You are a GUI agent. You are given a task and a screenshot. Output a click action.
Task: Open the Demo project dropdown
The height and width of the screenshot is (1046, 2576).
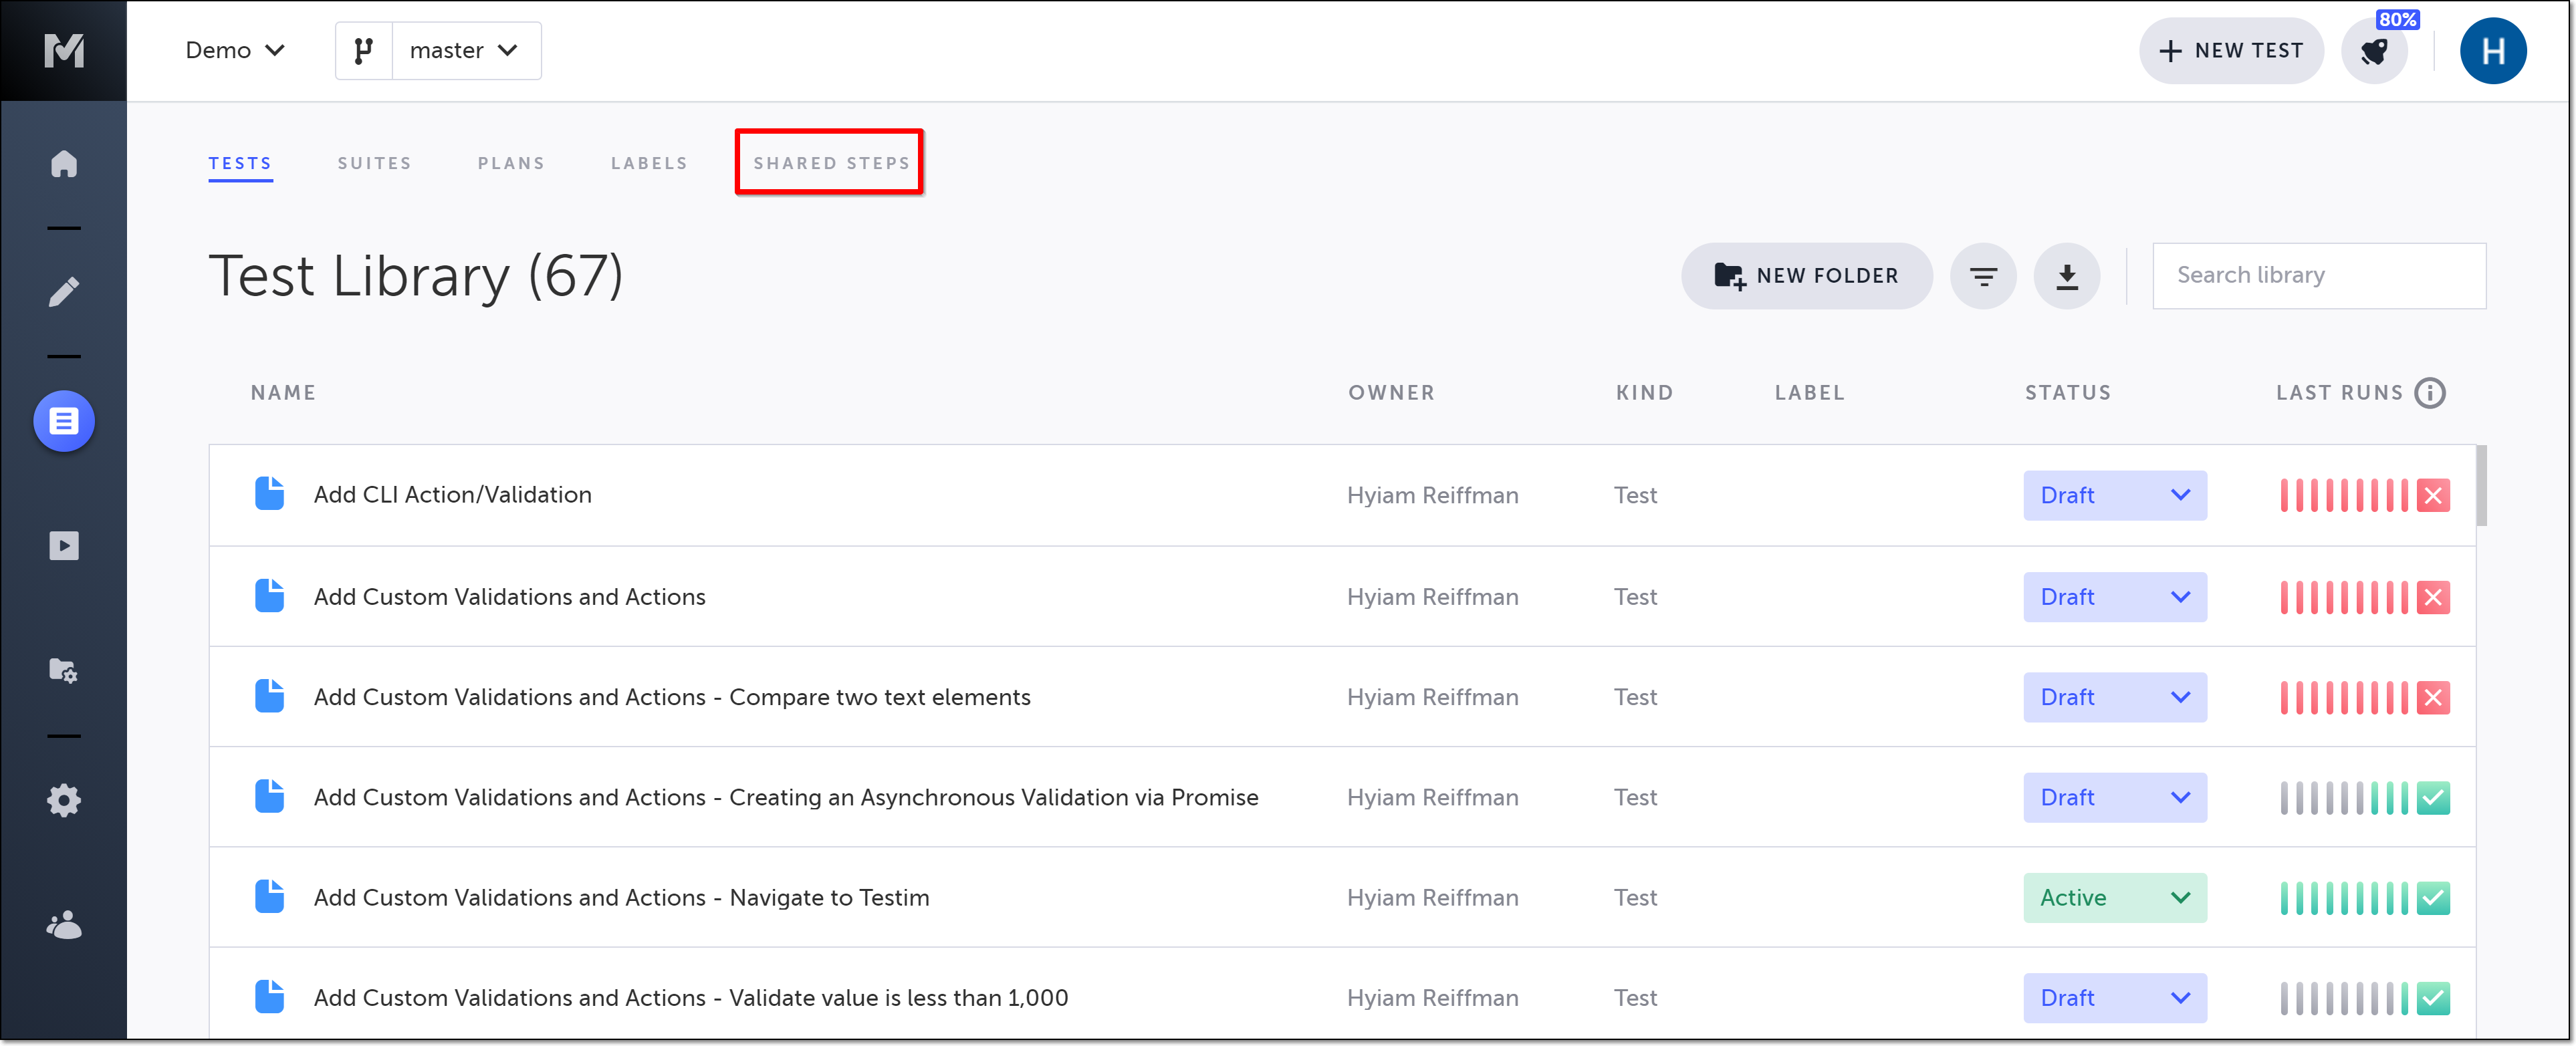(236, 50)
